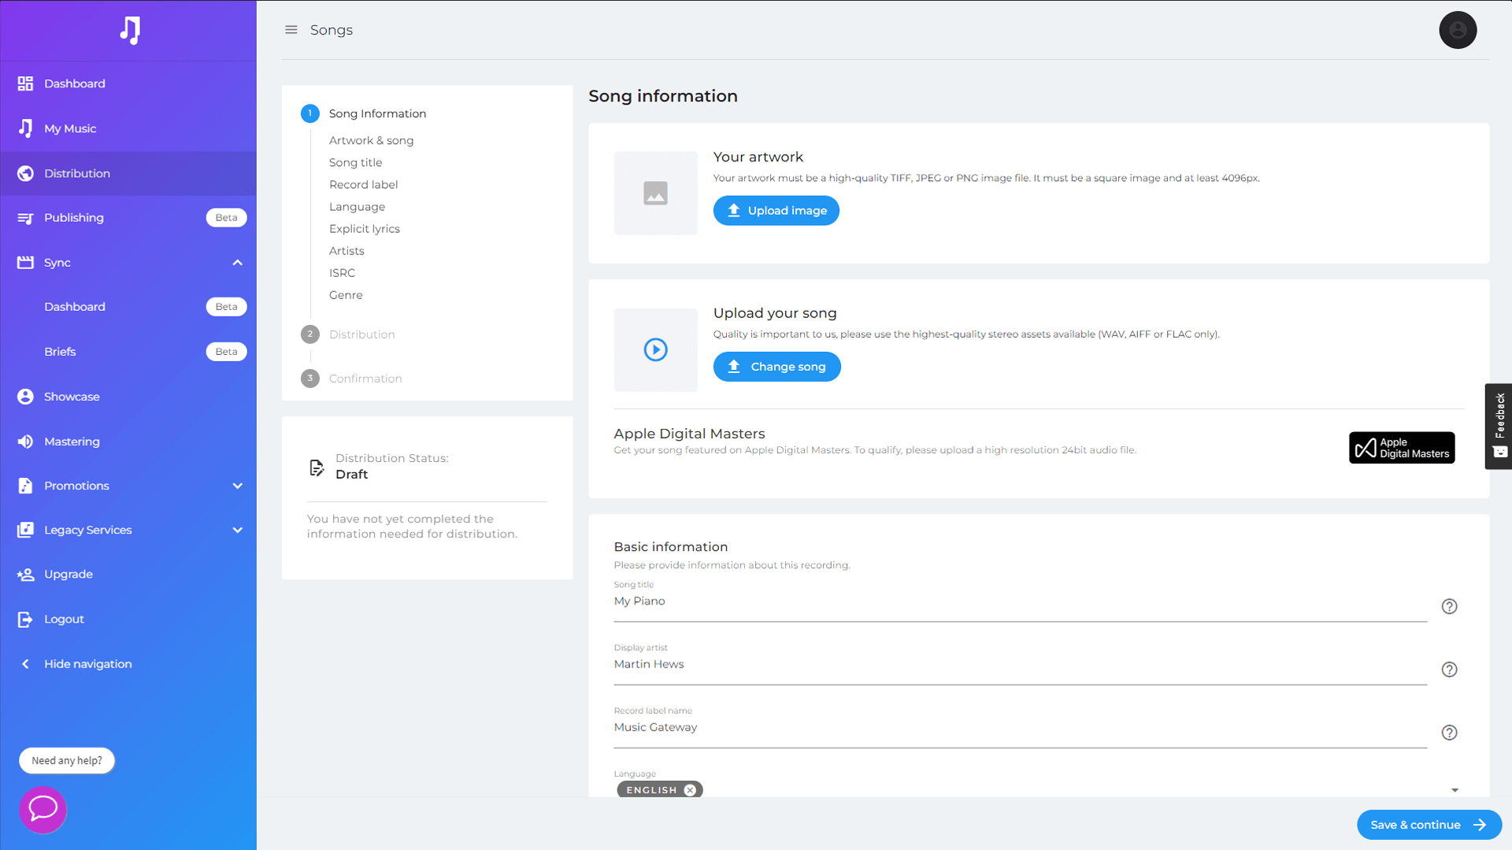Click the Upload image button
This screenshot has height=850, width=1512.
coord(776,210)
